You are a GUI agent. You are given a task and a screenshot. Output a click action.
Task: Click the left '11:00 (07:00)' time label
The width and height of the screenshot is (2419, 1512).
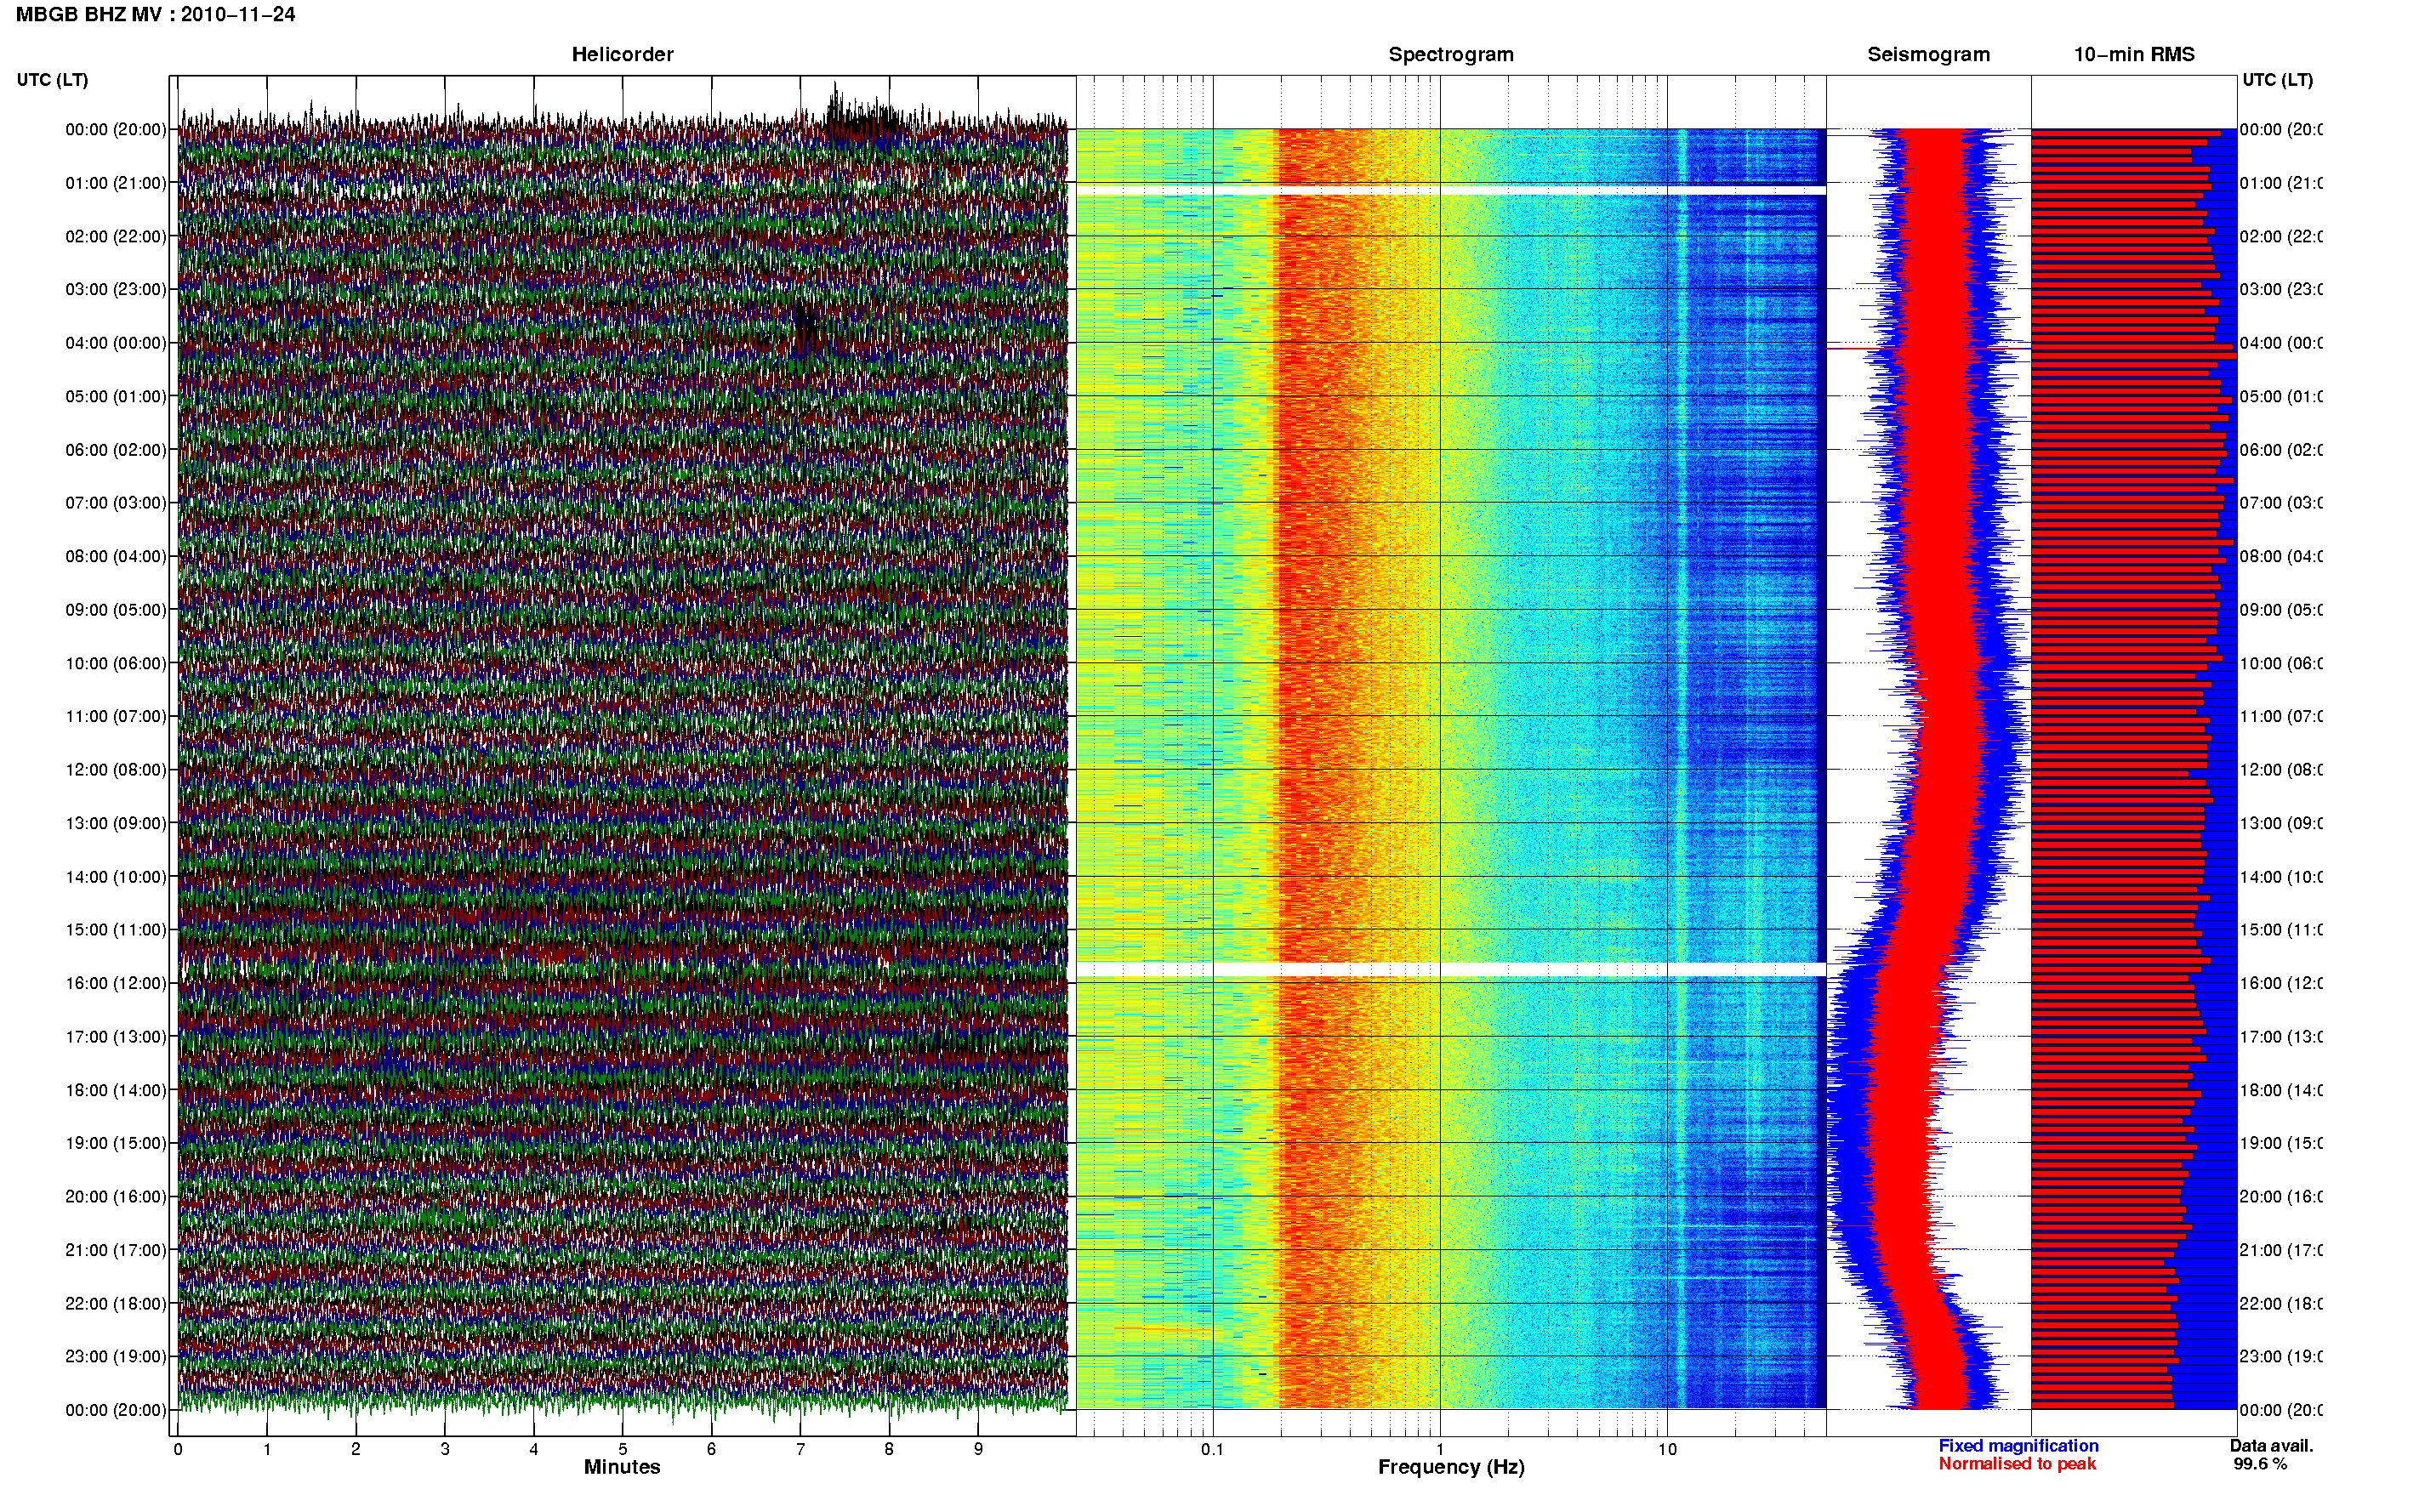(x=116, y=716)
